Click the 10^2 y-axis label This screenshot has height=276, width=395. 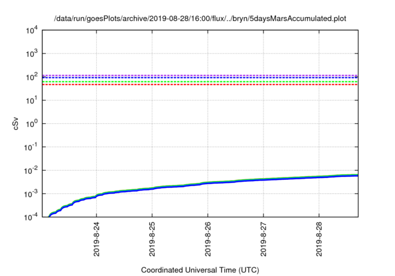(x=32, y=76)
